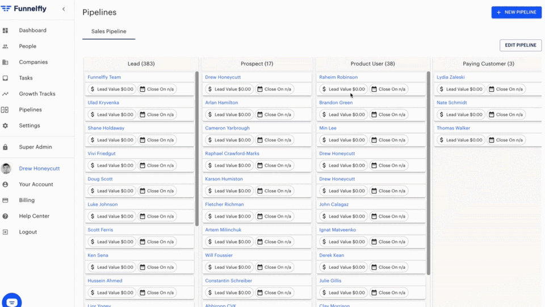The width and height of the screenshot is (545, 307).
Task: Open Thomas Walker paying customer card
Action: (453, 128)
